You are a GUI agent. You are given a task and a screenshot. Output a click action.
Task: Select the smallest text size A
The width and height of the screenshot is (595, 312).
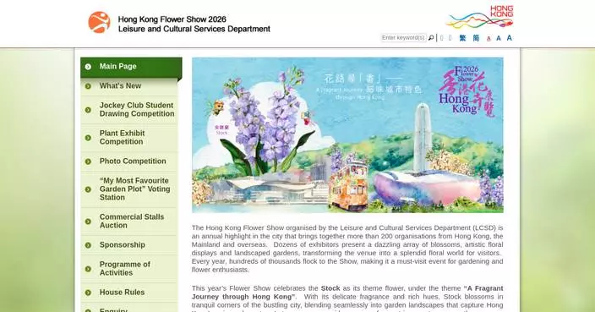click(x=489, y=38)
